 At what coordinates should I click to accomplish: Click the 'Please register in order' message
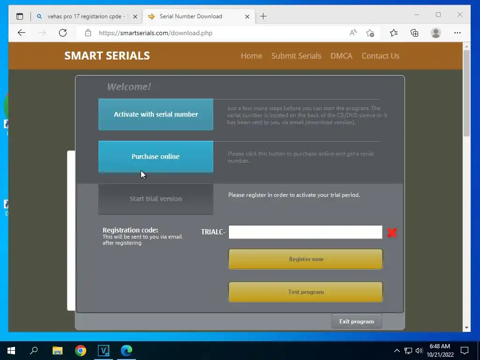[294, 195]
